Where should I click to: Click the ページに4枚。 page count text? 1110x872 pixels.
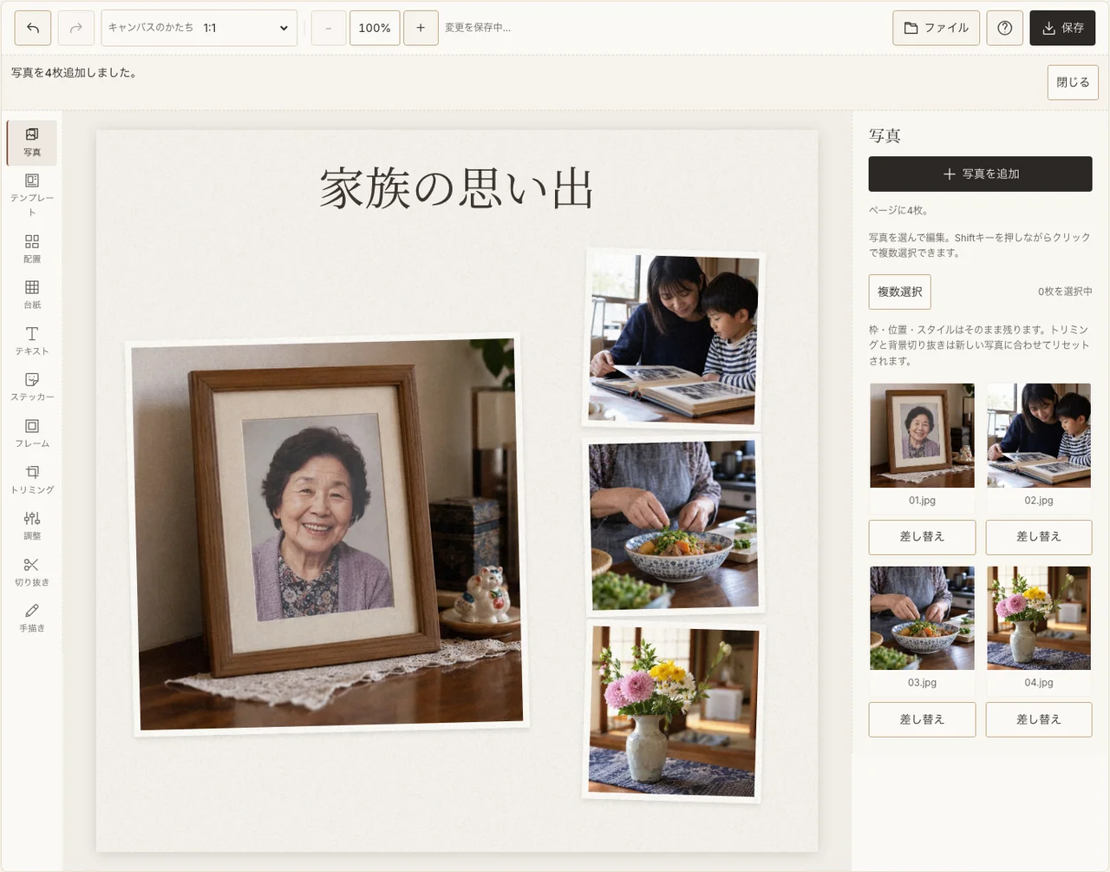pos(898,210)
